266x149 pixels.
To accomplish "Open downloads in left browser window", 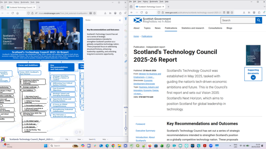I will coord(105,13).
